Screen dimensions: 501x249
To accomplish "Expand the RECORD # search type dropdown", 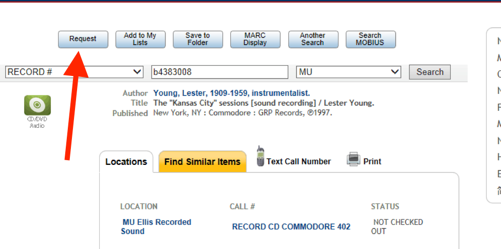I will click(74, 72).
